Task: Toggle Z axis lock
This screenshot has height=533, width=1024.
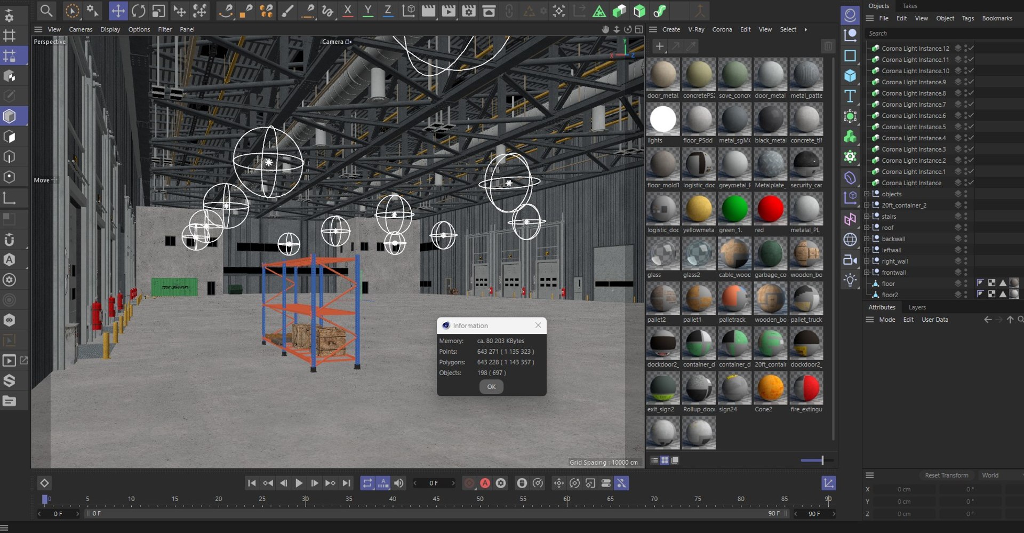Action: [388, 11]
